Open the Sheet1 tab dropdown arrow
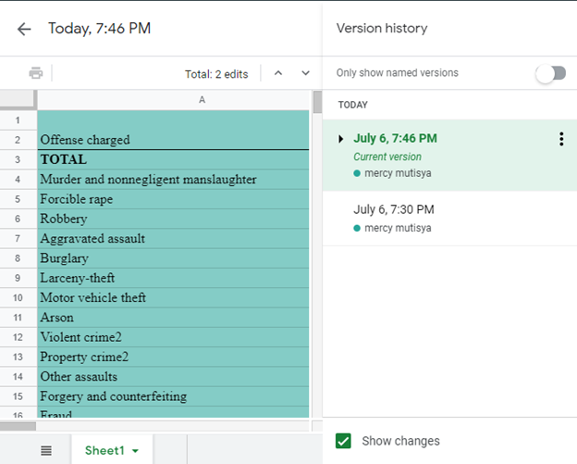This screenshot has height=464, width=577. [x=135, y=451]
